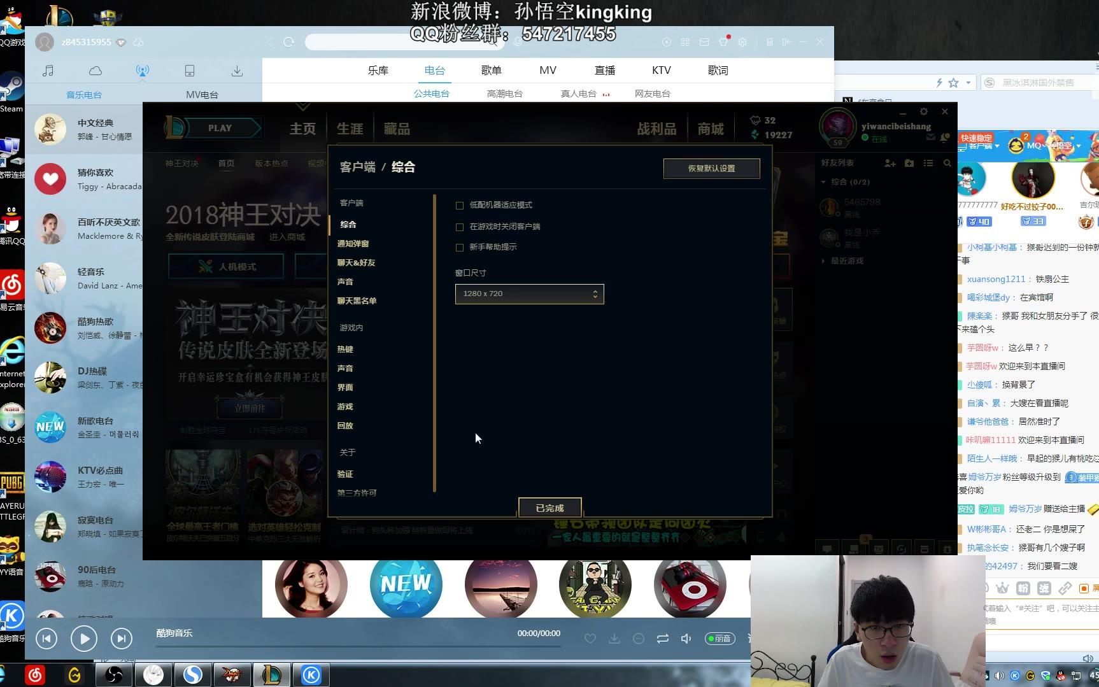Select 真人电台 sub-tab
The width and height of the screenshot is (1099, 687).
coord(579,94)
